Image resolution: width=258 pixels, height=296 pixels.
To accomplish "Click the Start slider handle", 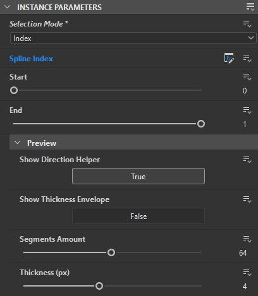I will (x=14, y=90).
